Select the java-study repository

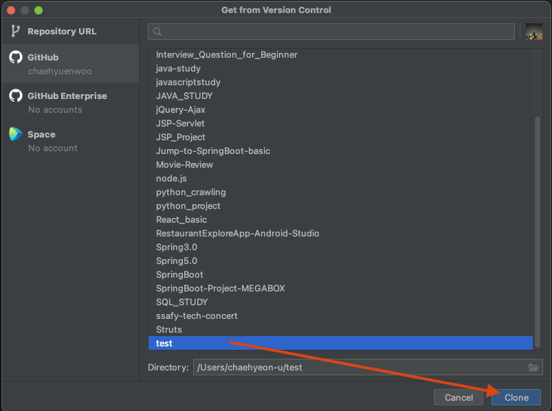coord(340,68)
